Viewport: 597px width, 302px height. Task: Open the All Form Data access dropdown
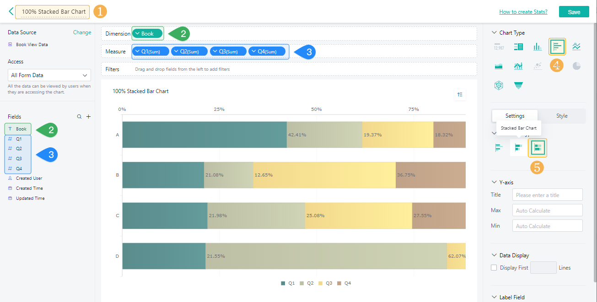[x=49, y=75]
